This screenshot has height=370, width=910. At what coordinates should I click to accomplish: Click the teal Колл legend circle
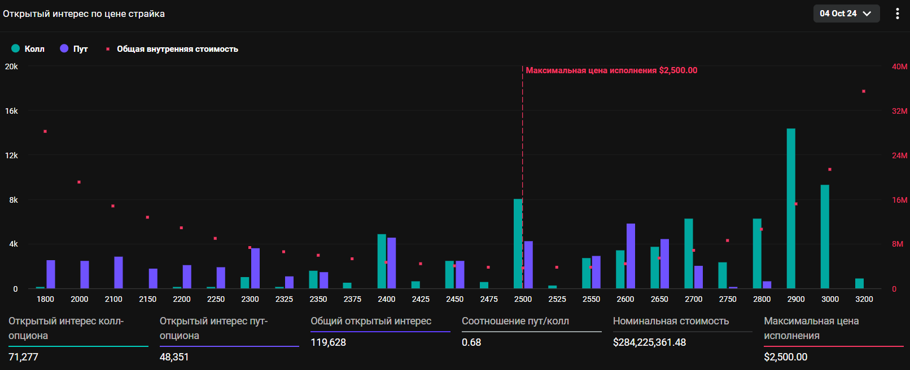click(16, 48)
